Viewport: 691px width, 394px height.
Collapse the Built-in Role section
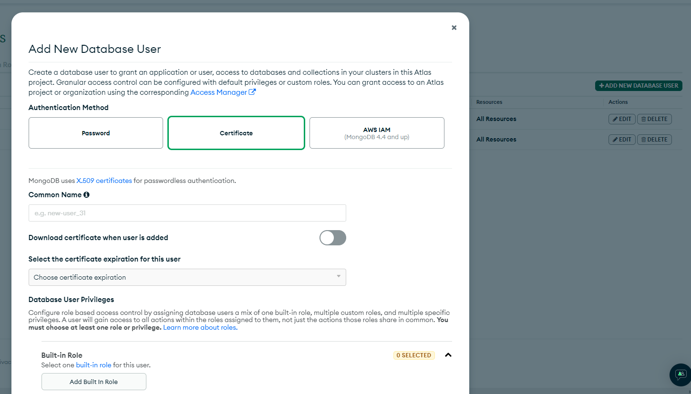(x=447, y=355)
